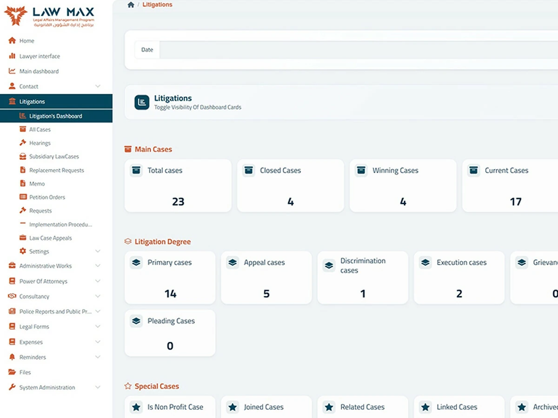Click the Primary cases layers icon

click(x=136, y=263)
